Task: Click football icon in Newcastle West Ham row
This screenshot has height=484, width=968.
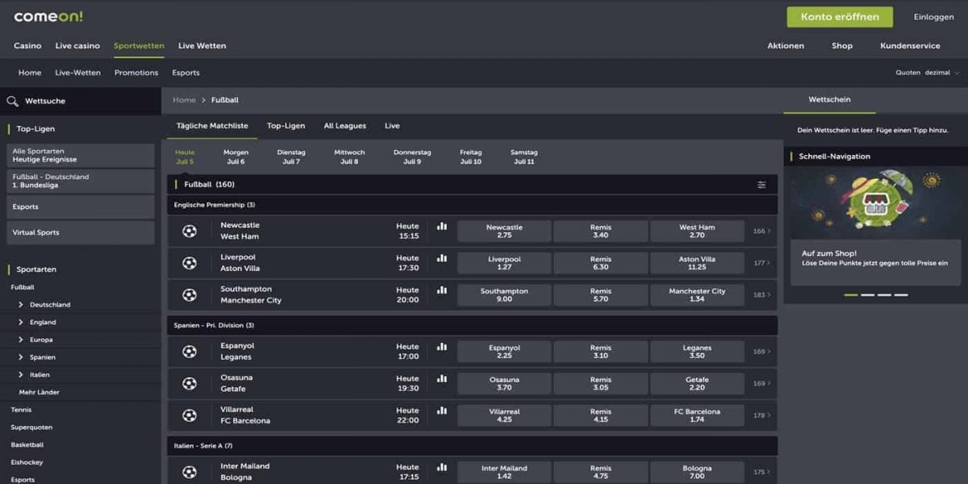Action: [190, 232]
